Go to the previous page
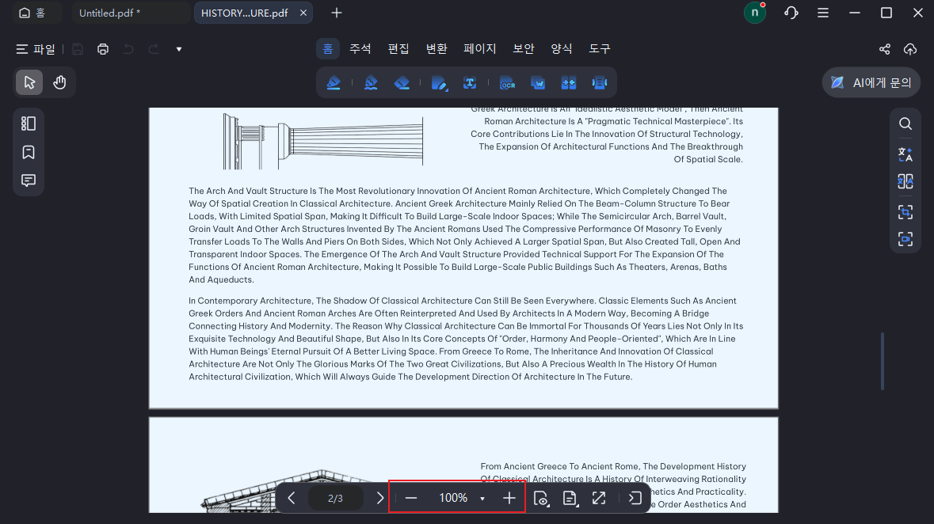Image resolution: width=934 pixels, height=524 pixels. [x=292, y=498]
